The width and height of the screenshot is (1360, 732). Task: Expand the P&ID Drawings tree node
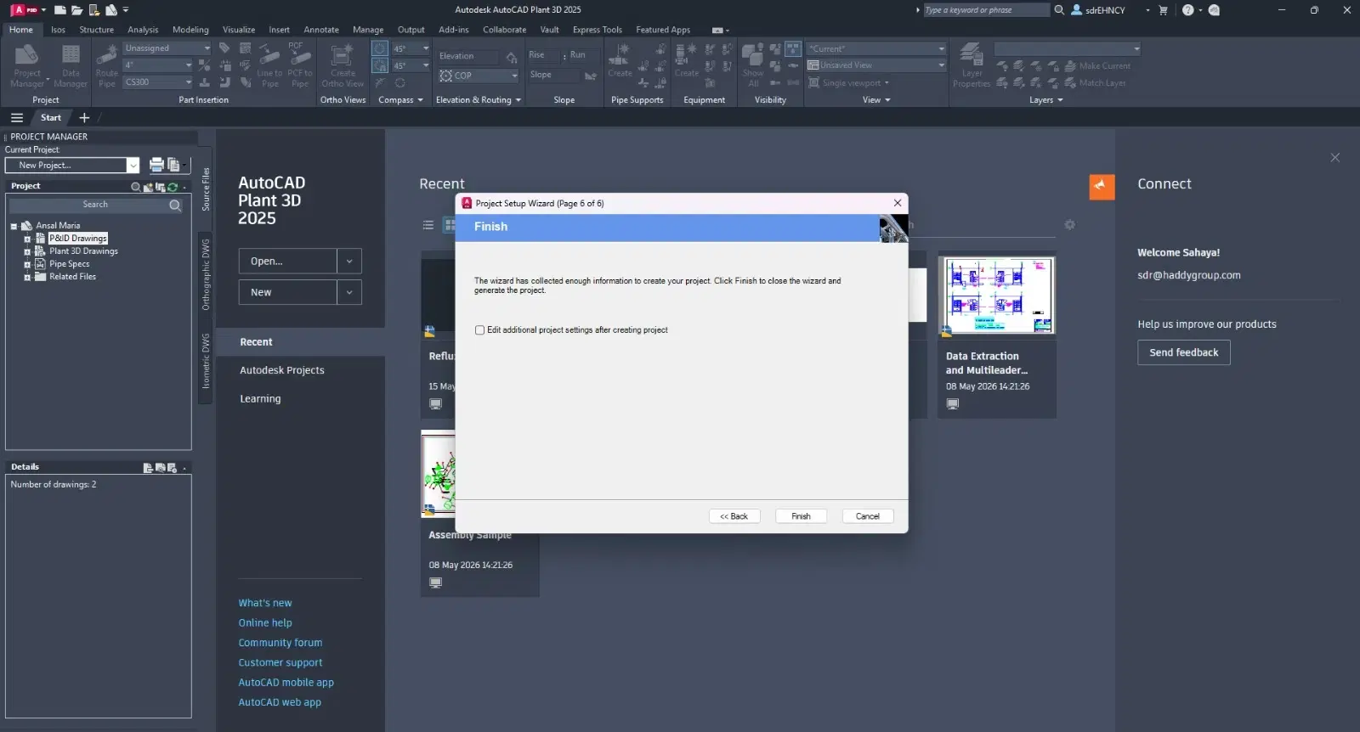[27, 239]
